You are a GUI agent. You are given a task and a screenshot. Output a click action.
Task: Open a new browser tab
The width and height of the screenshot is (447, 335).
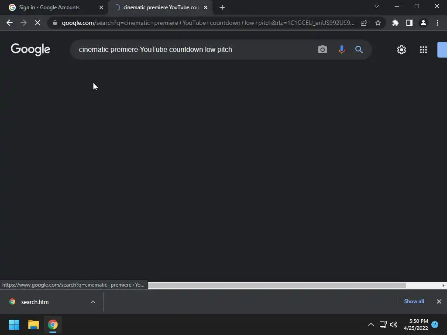(222, 7)
